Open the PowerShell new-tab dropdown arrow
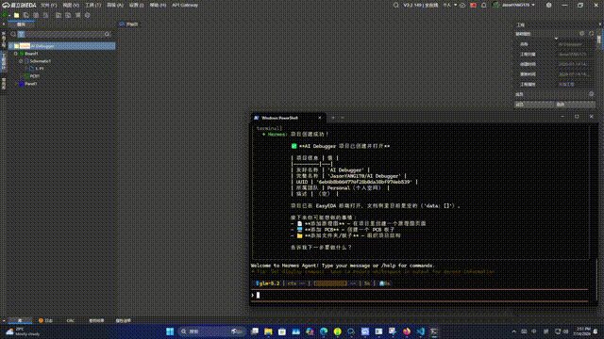This screenshot has width=604, height=339. coord(342,118)
